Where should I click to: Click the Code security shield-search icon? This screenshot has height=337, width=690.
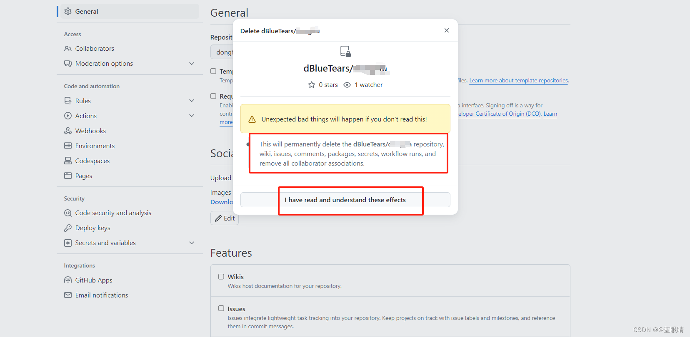[x=68, y=213]
